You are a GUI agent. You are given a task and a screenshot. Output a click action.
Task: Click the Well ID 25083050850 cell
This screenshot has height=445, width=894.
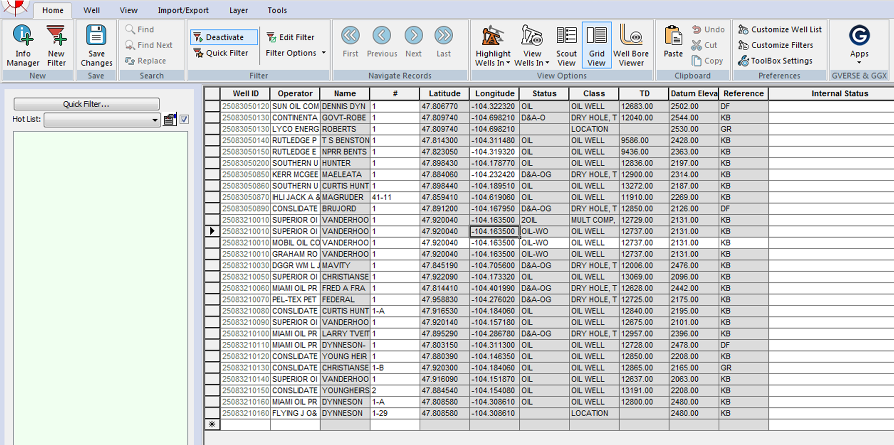tap(245, 174)
